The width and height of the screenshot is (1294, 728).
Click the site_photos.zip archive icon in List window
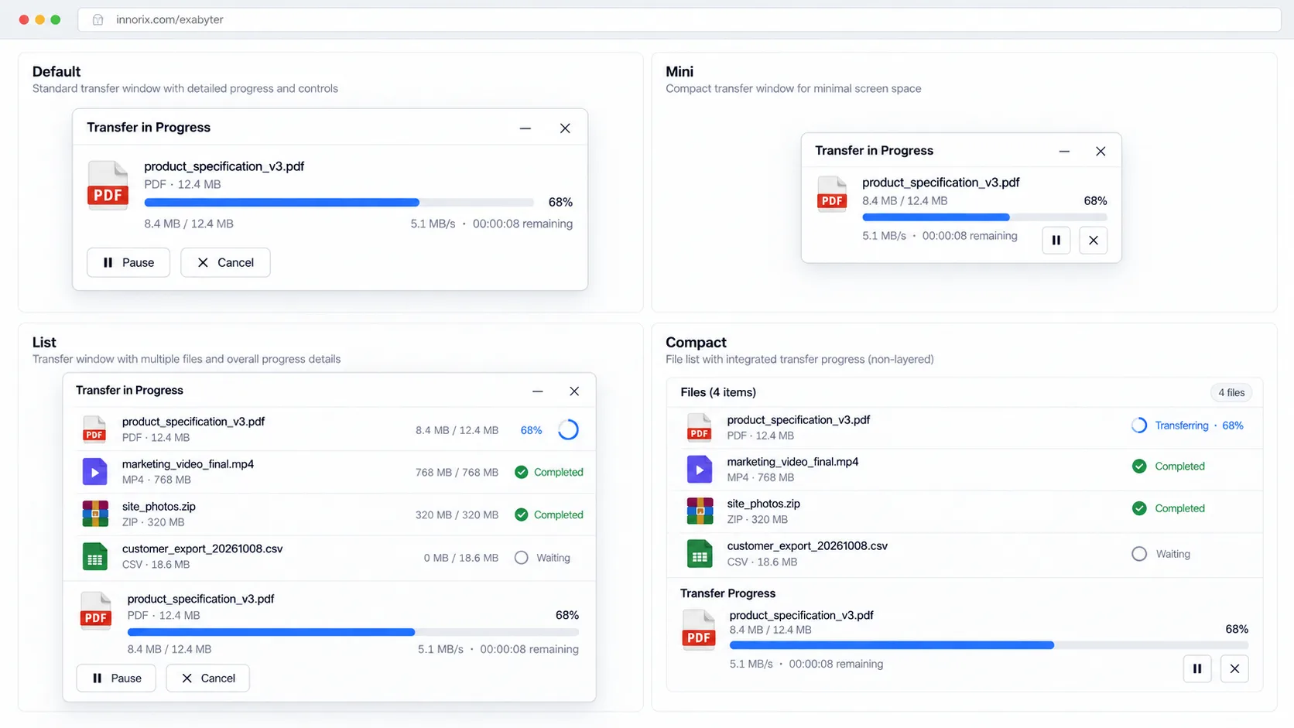tap(95, 514)
